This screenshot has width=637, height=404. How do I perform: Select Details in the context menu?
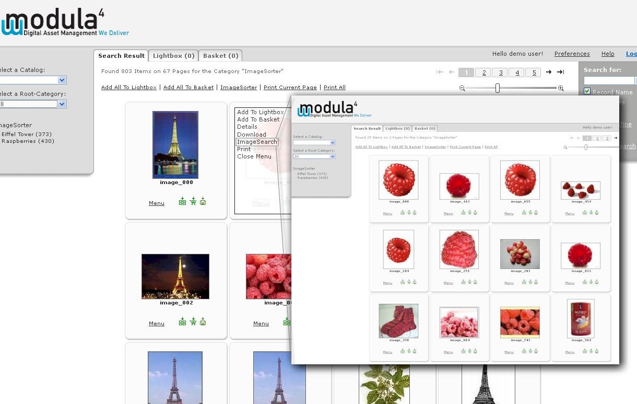tap(247, 127)
